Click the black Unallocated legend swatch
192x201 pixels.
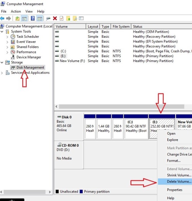pyautogui.click(x=57, y=191)
